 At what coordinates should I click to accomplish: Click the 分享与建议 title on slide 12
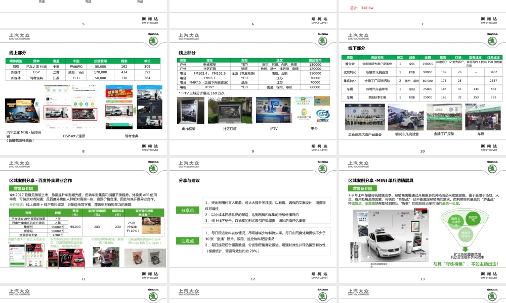[x=189, y=181]
